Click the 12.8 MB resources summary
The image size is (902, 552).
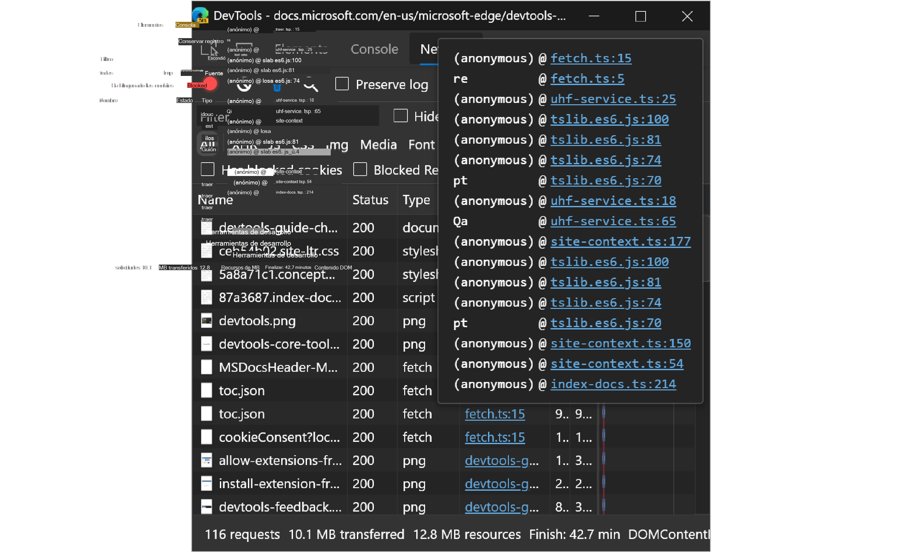pos(467,535)
